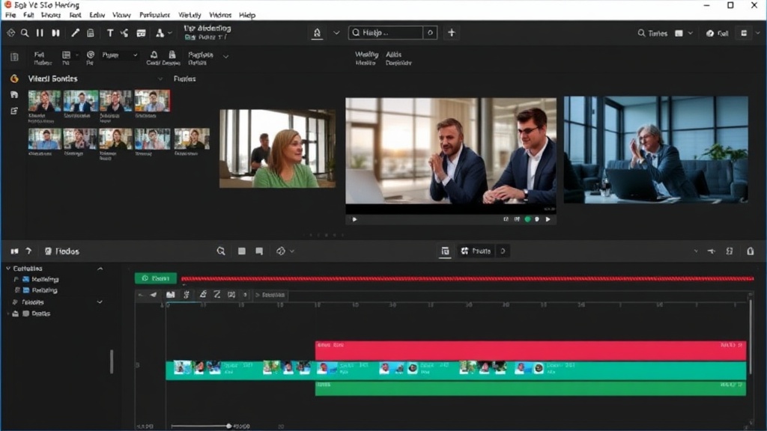Screen dimensions: 767x431
Task: Click the pen/edit tool in the top toolbar
Action: [75, 33]
